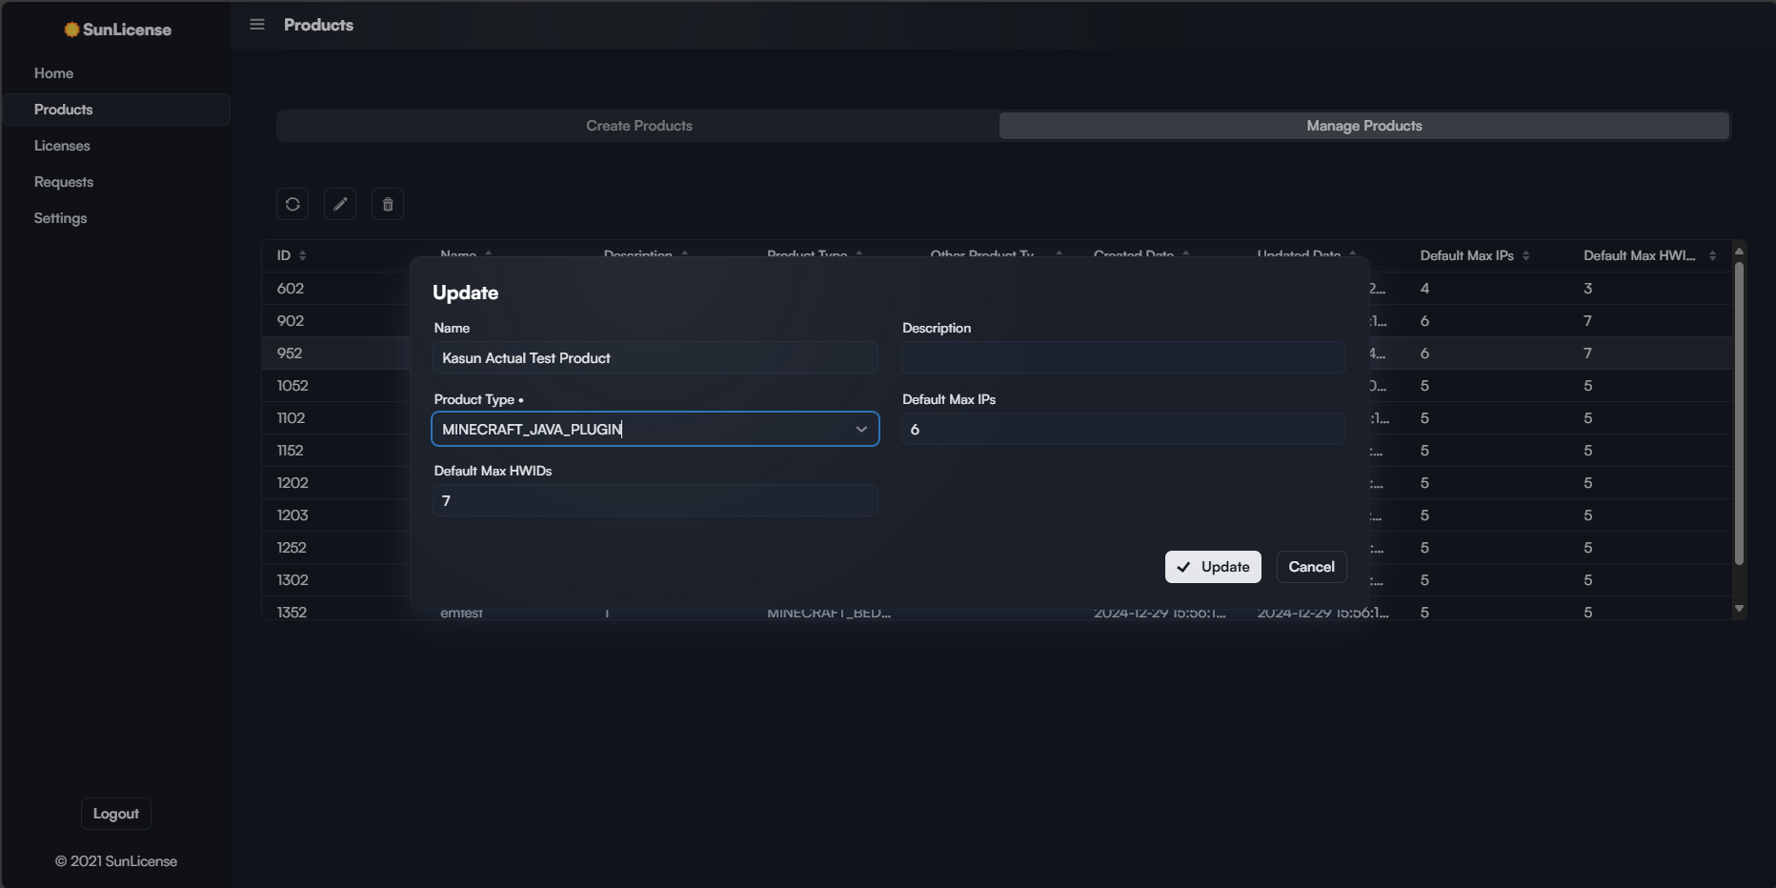
Task: Click the trash delete icon in the toolbar
Action: (388, 204)
